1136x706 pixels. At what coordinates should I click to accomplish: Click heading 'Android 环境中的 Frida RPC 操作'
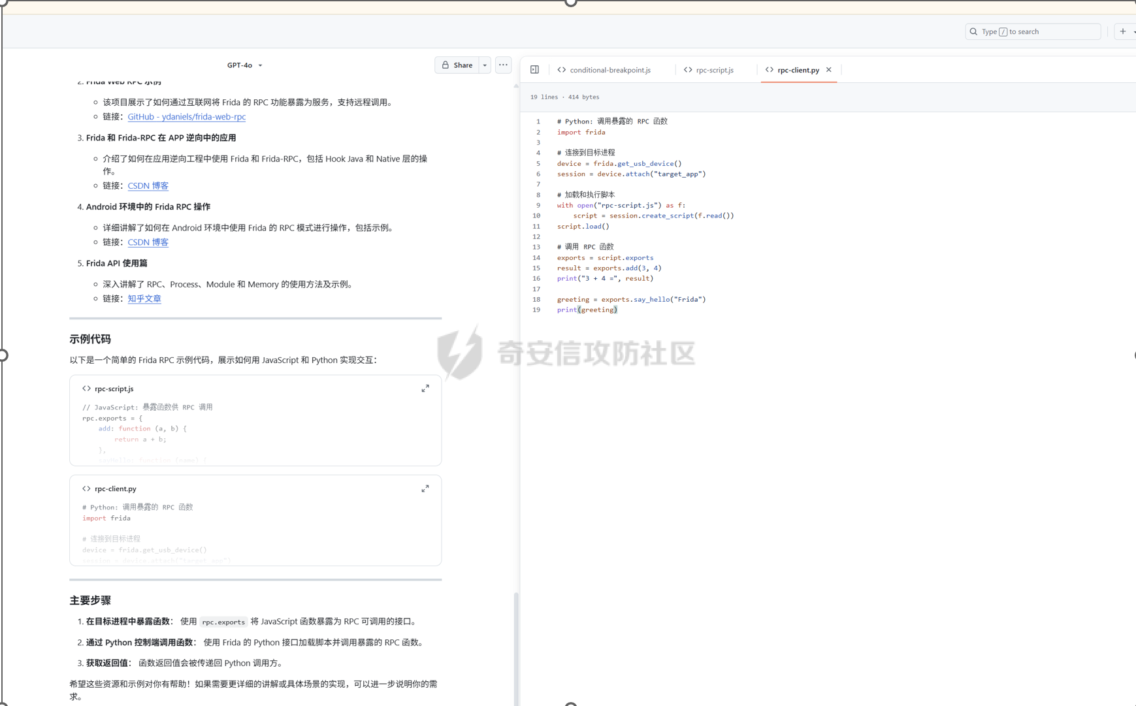148,207
